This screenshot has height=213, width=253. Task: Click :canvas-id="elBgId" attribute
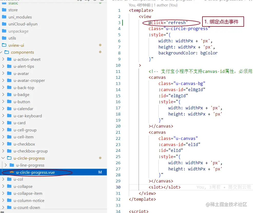(182, 90)
